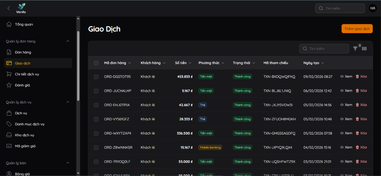Sort by Trạng thái column
381x176 pixels.
pos(244,63)
